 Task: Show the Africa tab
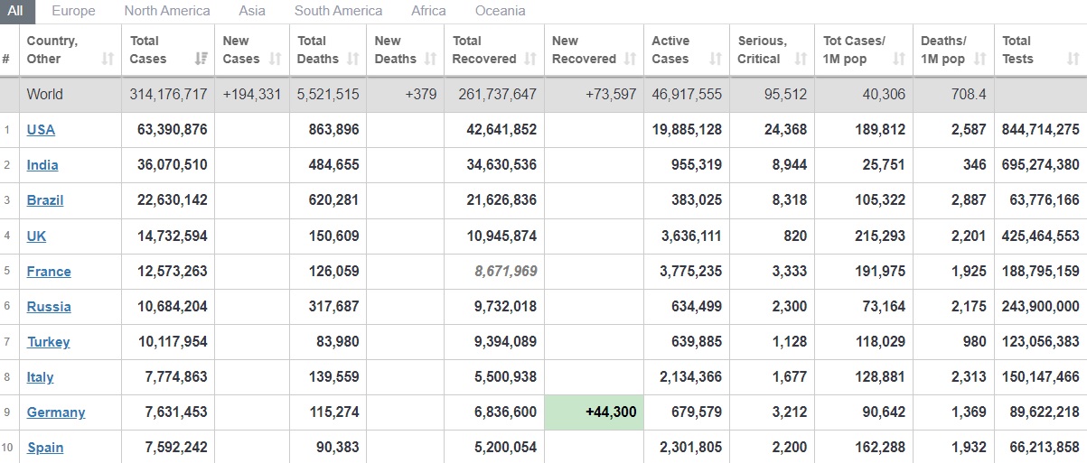pos(428,11)
